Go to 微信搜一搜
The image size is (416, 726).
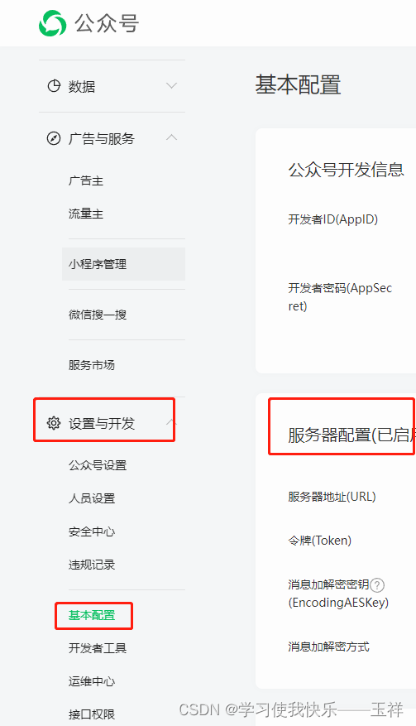click(x=98, y=315)
